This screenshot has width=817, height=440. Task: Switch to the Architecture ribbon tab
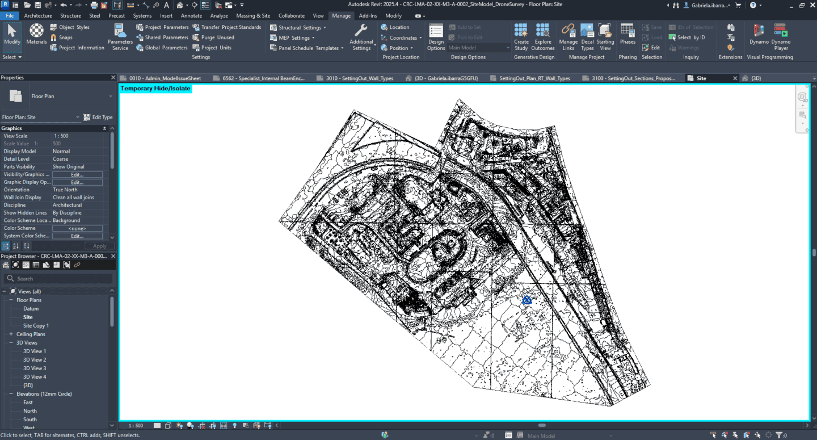coord(38,16)
